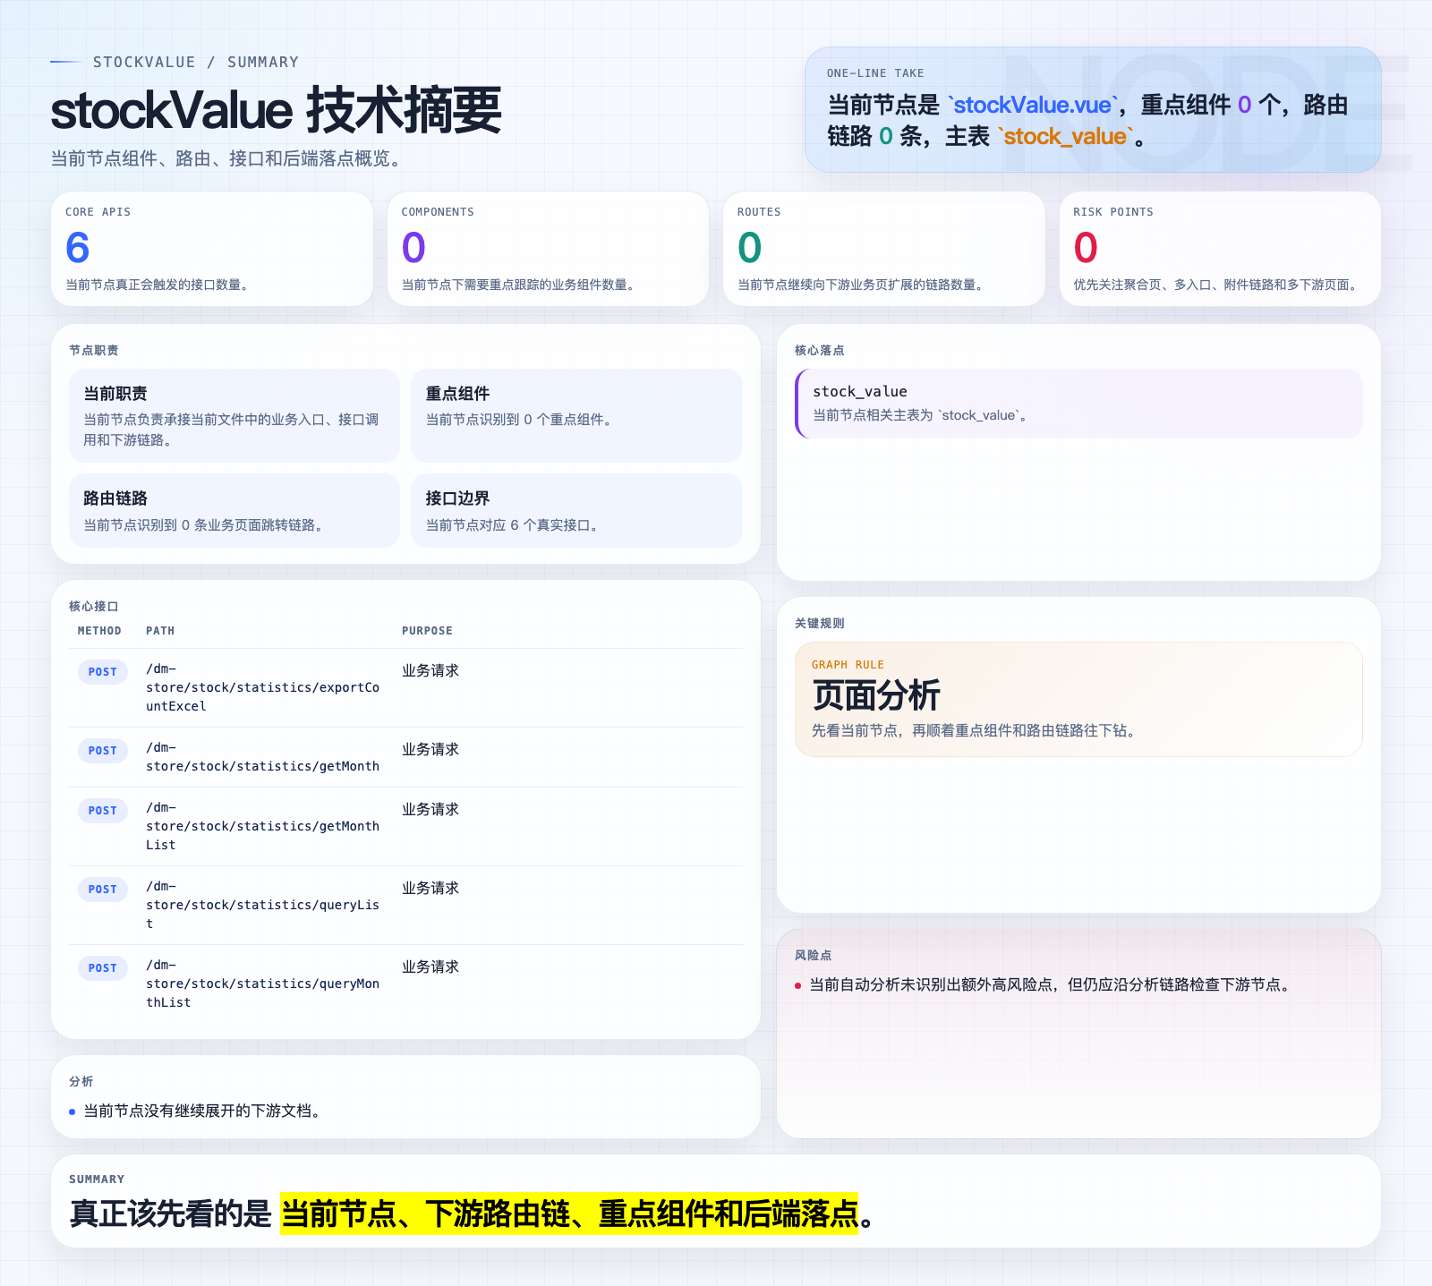Click the 节点职责 section title

point(94,350)
